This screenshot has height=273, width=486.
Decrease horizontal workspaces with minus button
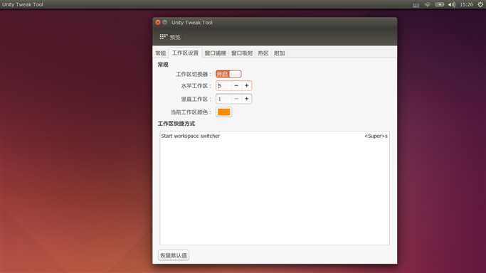click(x=236, y=86)
